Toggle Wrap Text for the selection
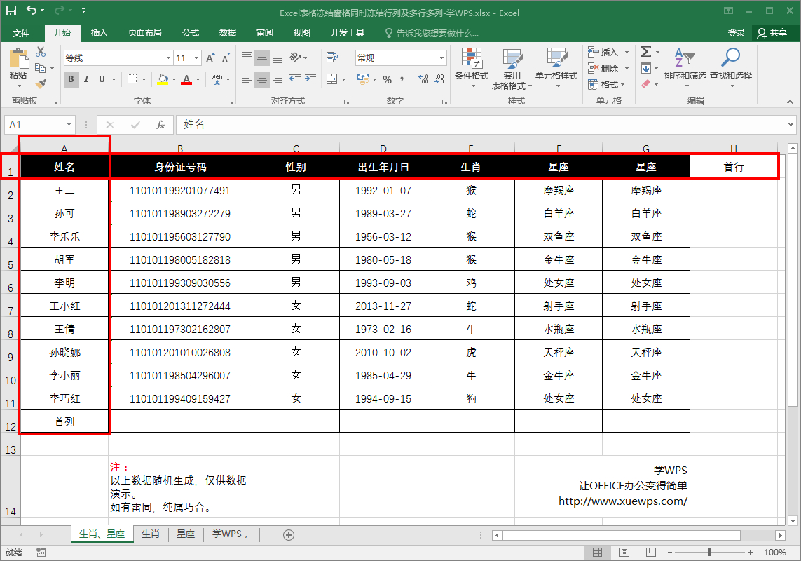This screenshot has height=561, width=801. pos(331,58)
